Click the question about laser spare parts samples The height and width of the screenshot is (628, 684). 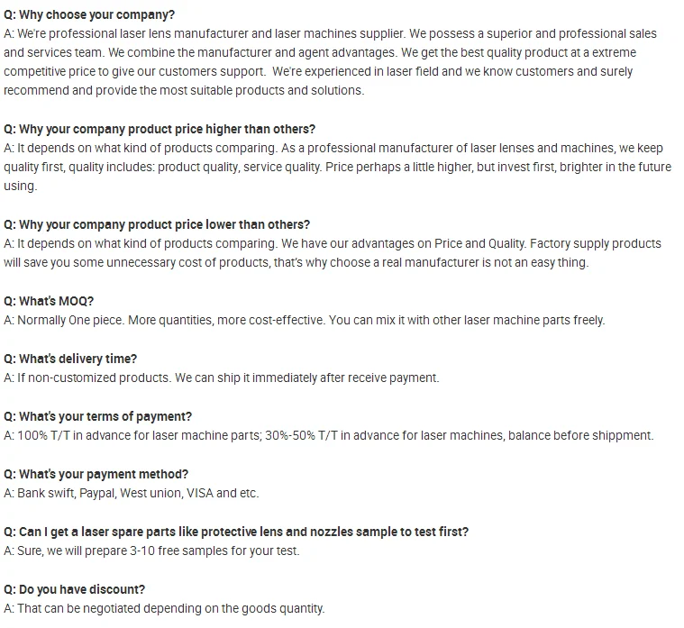(x=236, y=532)
